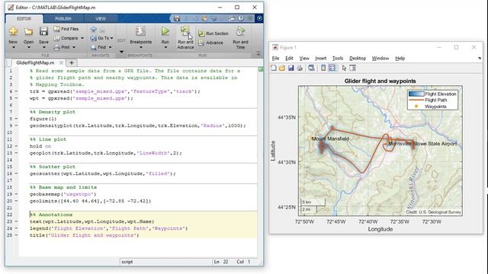Click Open File icon in Figure 1 toolbar

(x=282, y=68)
